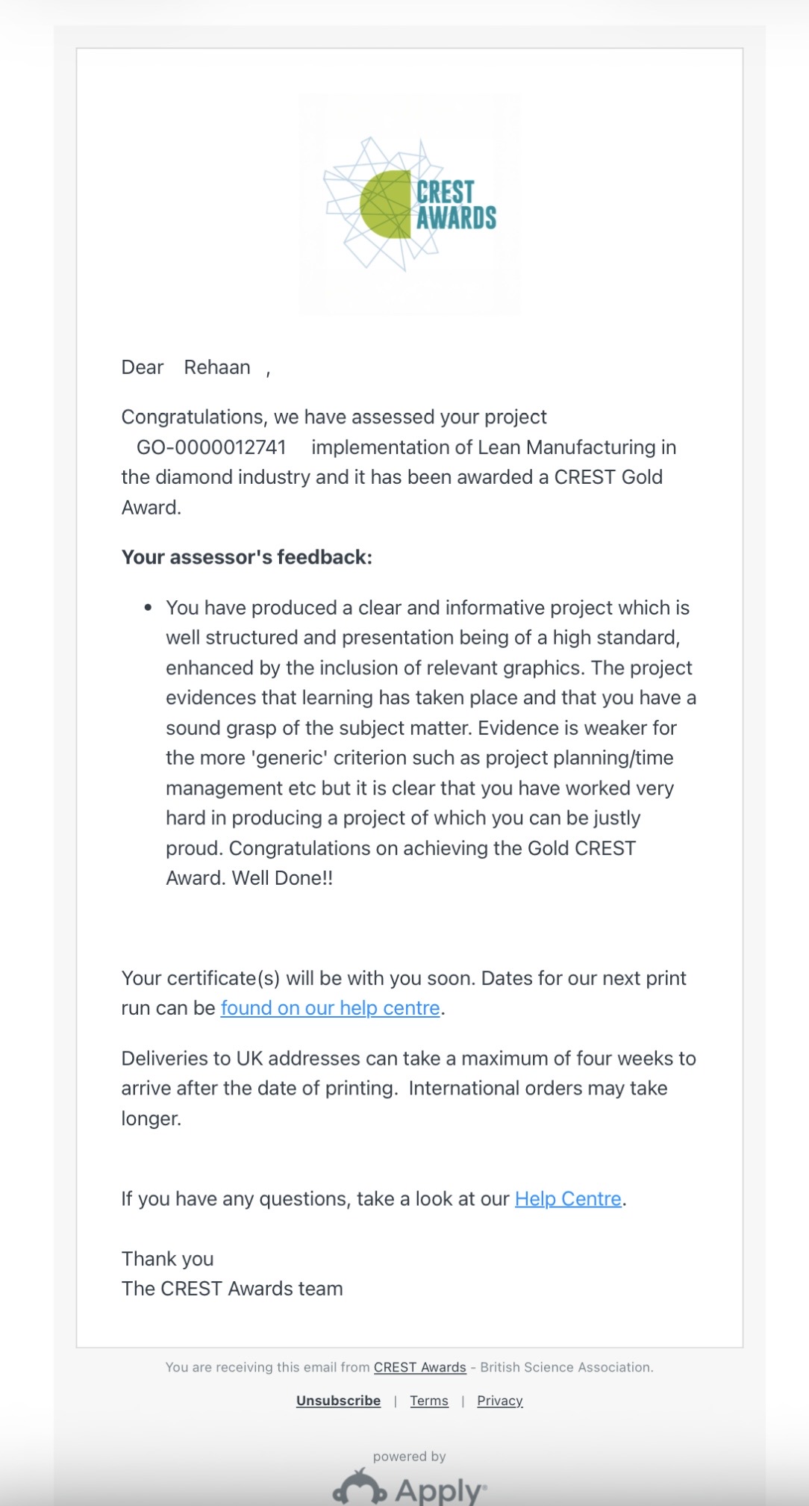This screenshot has width=809, height=1506.
Task: Click the CREST Awards logo image
Action: point(410,204)
